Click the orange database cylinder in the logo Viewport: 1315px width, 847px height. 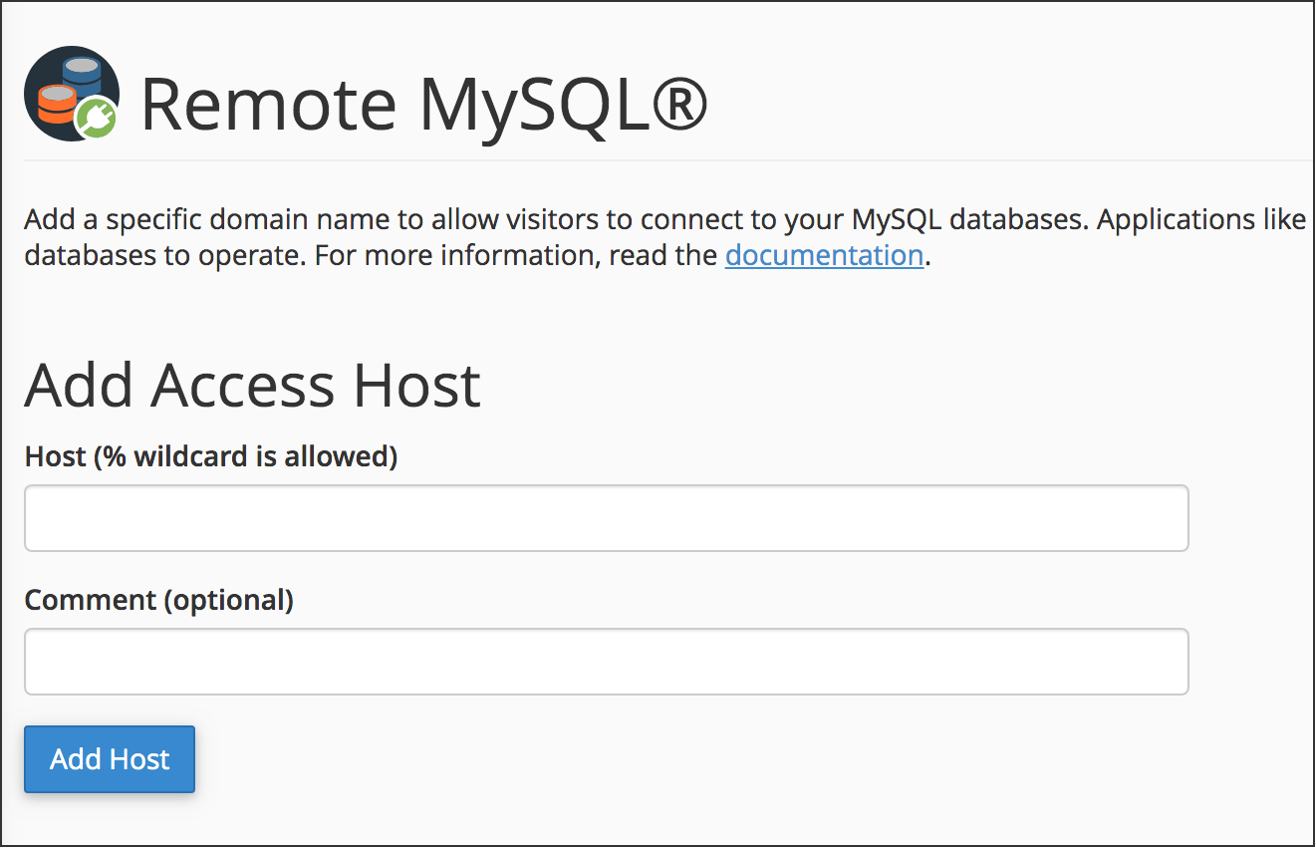pos(57,104)
